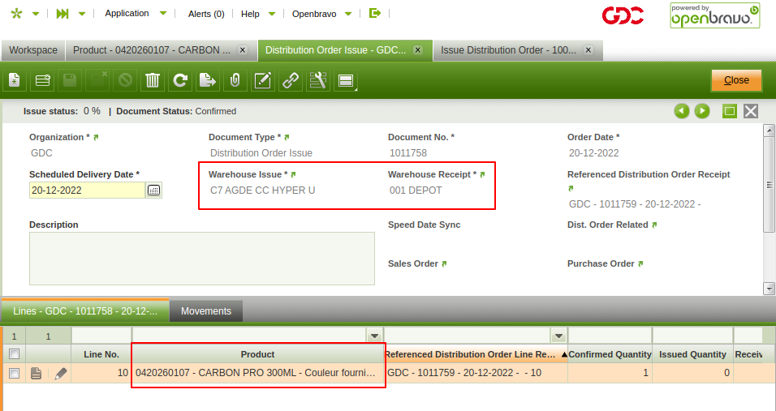776x411 pixels.
Task: Open the Alerts (0) link
Action: [x=206, y=14]
